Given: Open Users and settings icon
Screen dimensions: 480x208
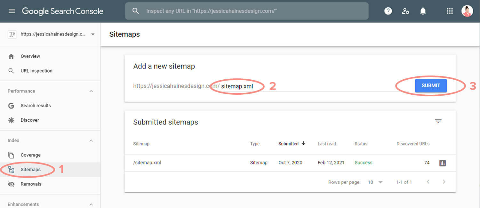Looking at the screenshot, I should (x=405, y=11).
